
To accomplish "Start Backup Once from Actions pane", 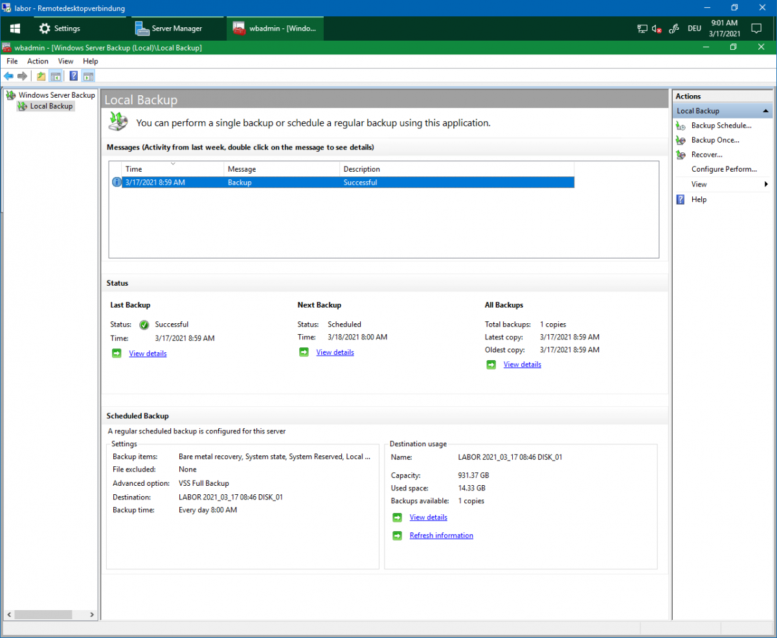I will pos(715,140).
